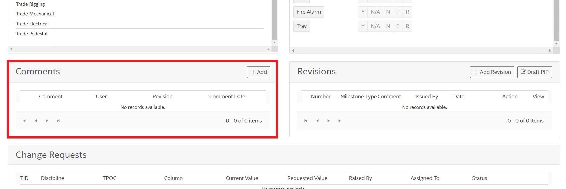Screen dimensions: 566x189
Task: Click the Add Revision button
Action: 492,72
